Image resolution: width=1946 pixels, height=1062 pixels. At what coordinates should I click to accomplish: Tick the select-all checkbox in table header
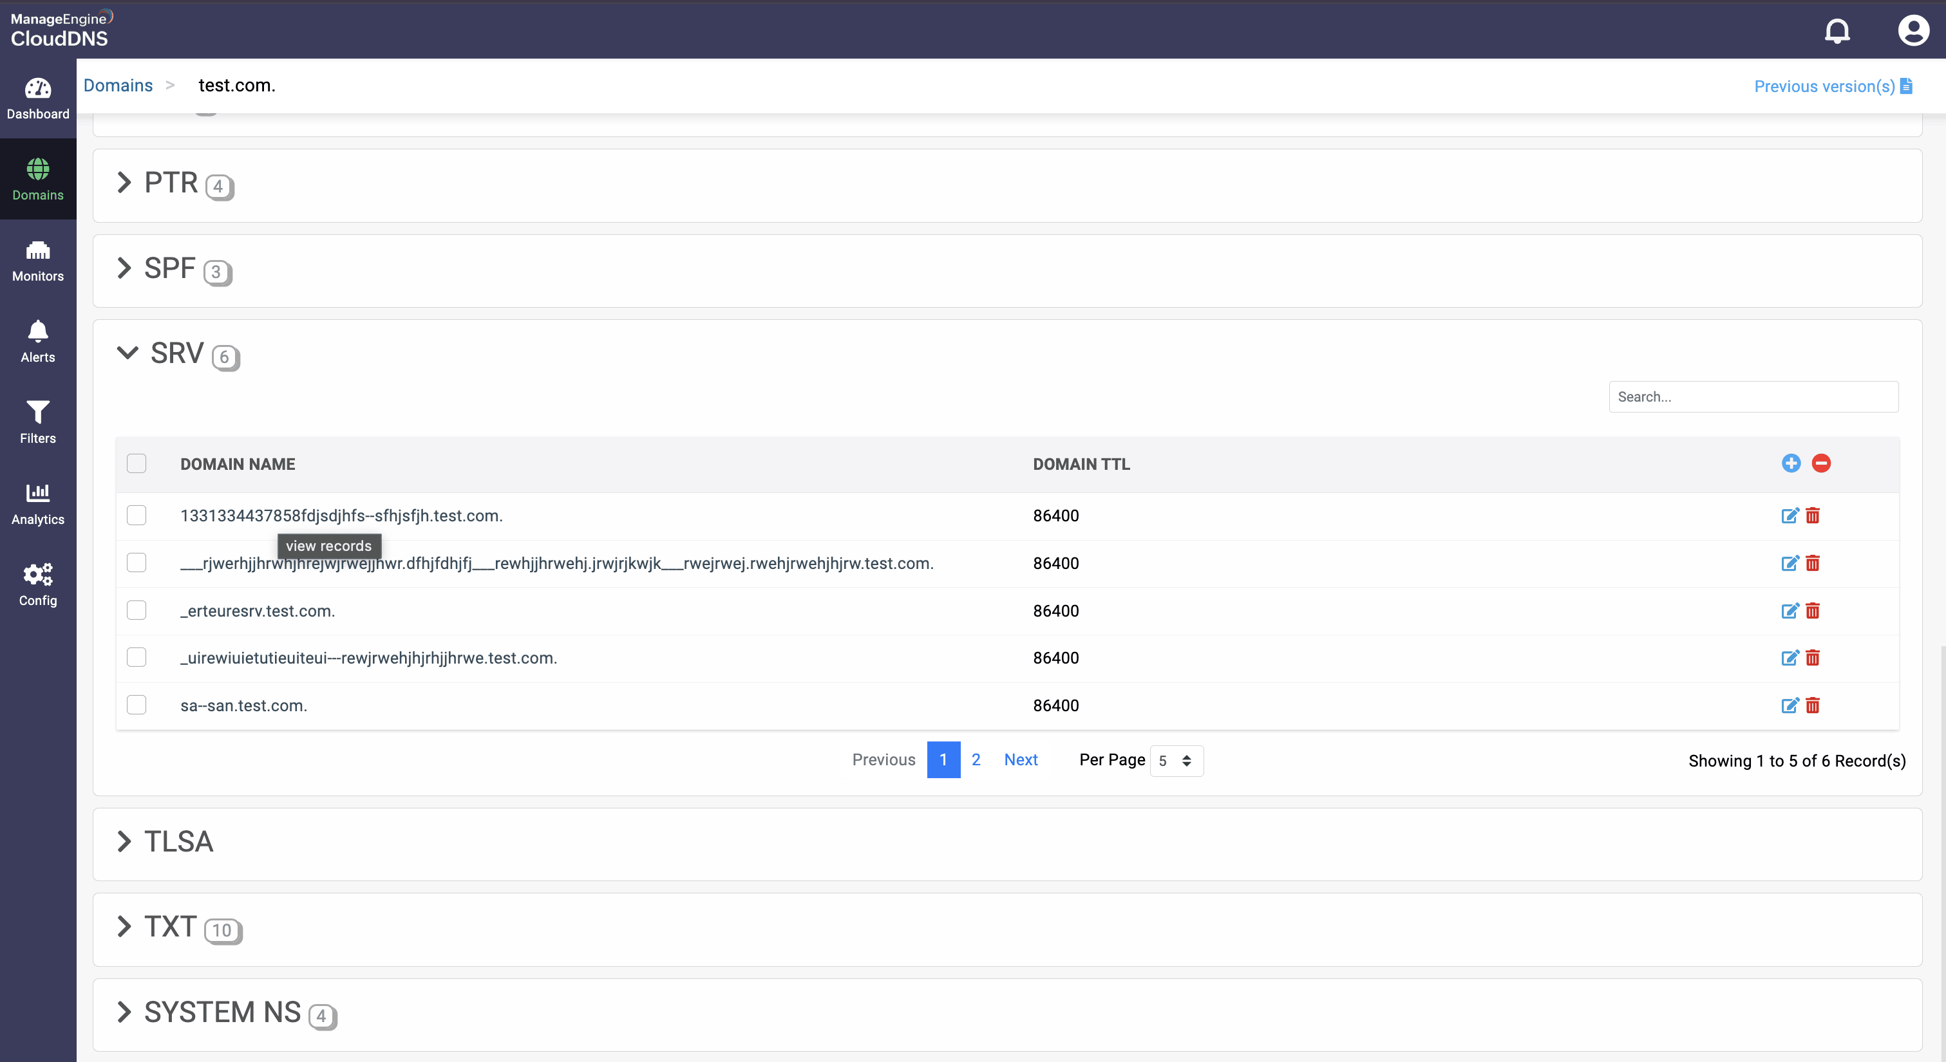click(x=137, y=463)
